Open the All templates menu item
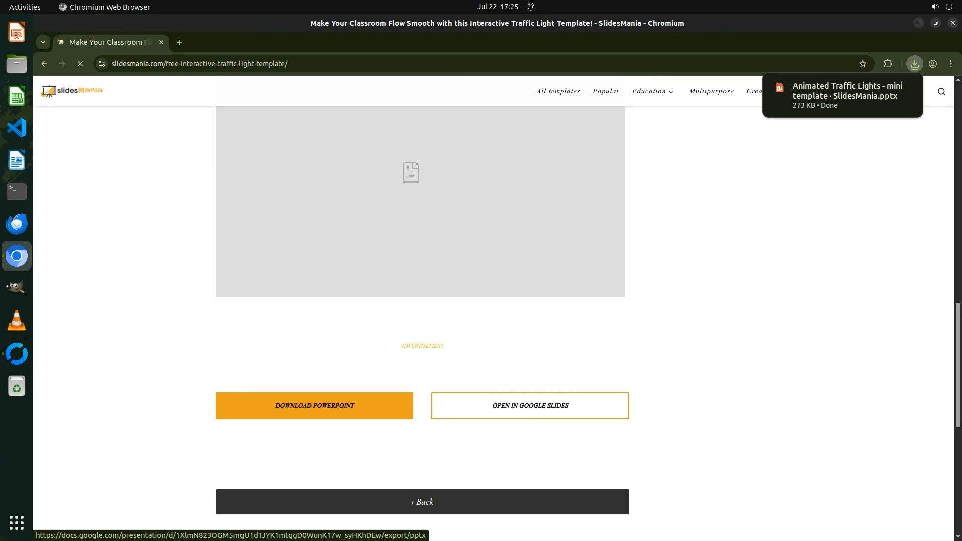This screenshot has width=962, height=541. click(x=558, y=91)
